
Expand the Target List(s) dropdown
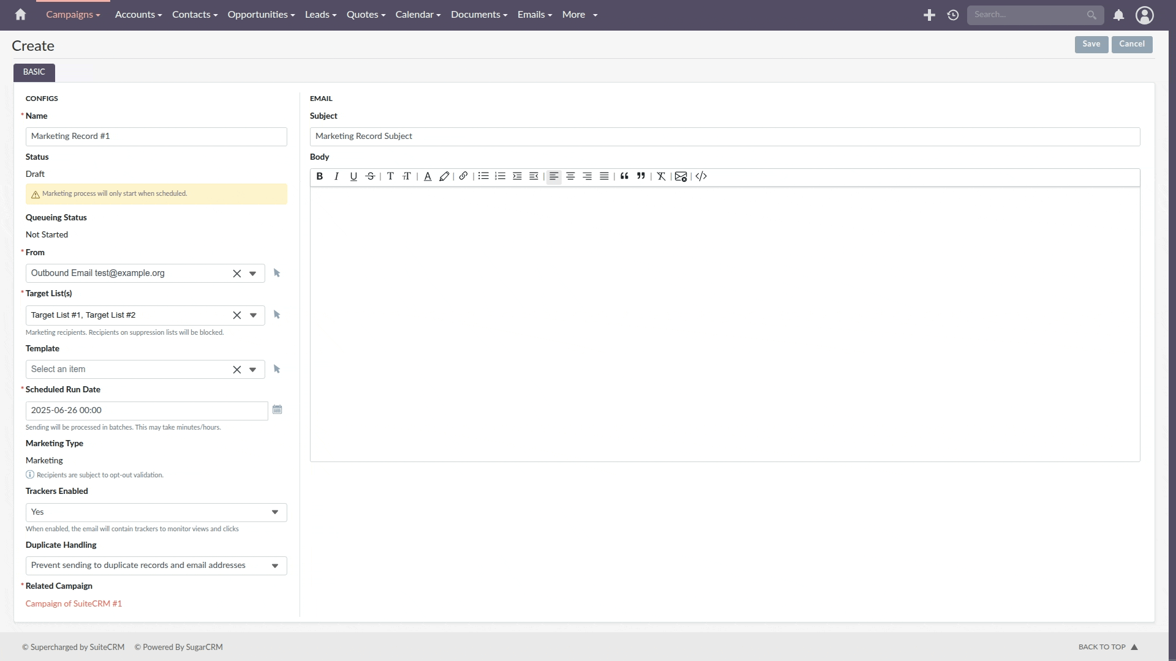(253, 315)
